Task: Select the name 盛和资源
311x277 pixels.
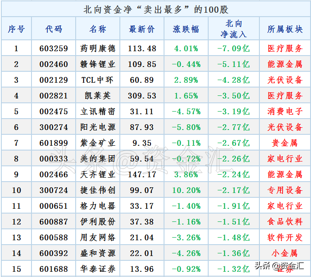Action: click(x=98, y=253)
